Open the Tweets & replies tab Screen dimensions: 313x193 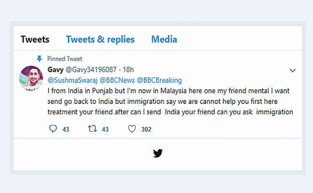100,40
